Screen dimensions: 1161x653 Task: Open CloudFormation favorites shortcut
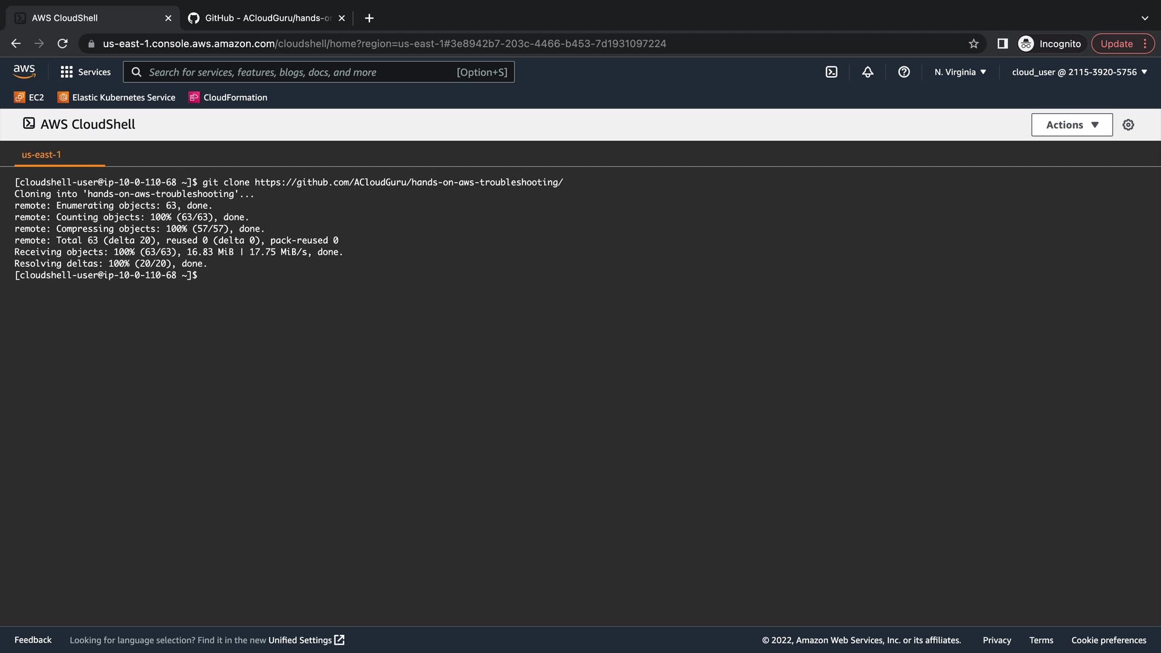228,97
